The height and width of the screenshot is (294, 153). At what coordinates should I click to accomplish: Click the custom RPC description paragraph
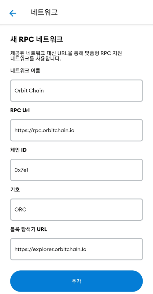(66, 56)
